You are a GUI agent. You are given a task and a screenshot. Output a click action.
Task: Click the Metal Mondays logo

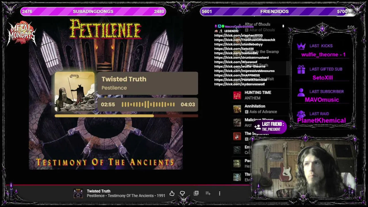tap(22, 33)
